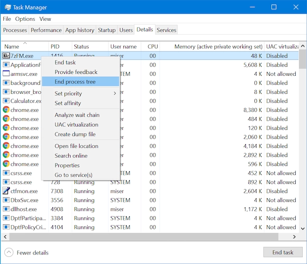Screen dimensions: 307x264
Task: Click the Task Manager title bar icon
Action: [x=8, y=7]
